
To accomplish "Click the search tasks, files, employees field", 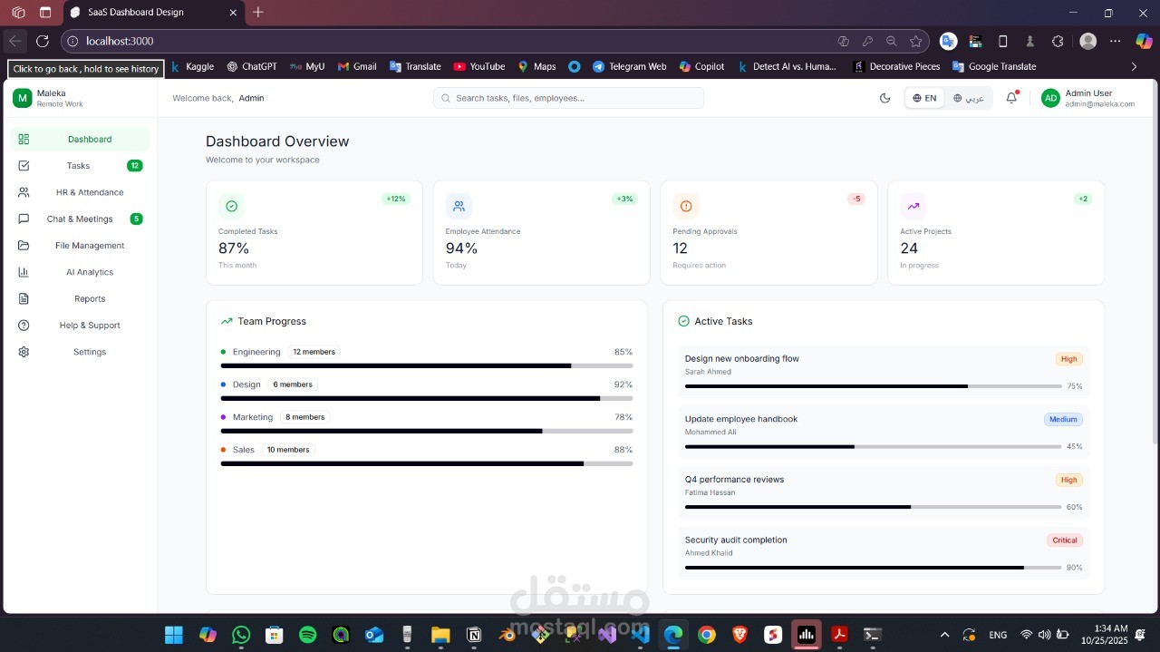I will click(x=568, y=98).
